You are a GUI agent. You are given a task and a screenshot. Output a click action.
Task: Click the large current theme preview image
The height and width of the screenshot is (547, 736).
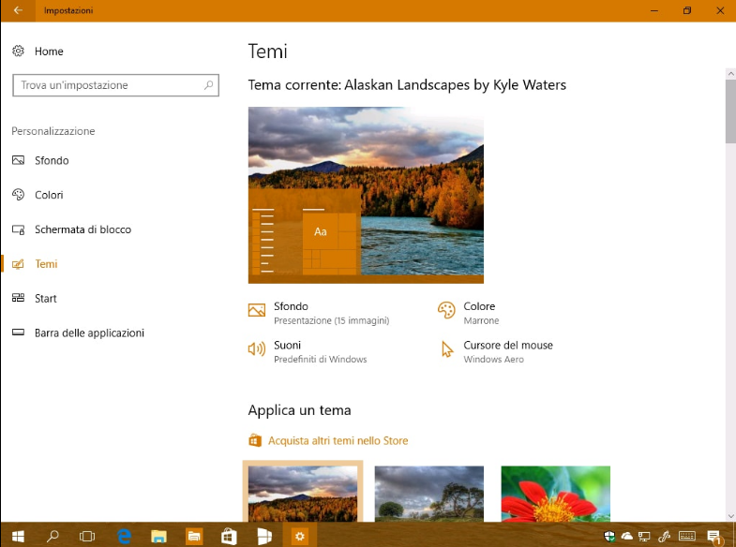point(366,195)
